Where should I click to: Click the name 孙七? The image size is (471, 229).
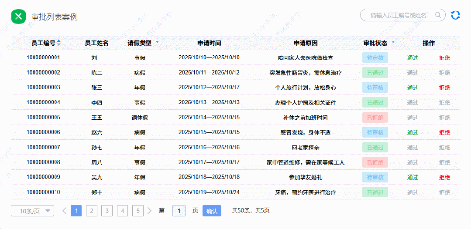tap(97, 148)
